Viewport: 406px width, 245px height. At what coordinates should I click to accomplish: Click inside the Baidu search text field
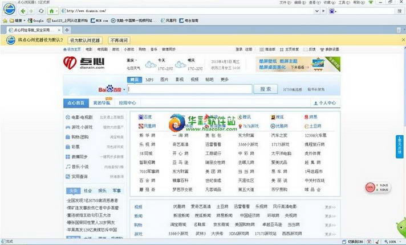coord(190,89)
